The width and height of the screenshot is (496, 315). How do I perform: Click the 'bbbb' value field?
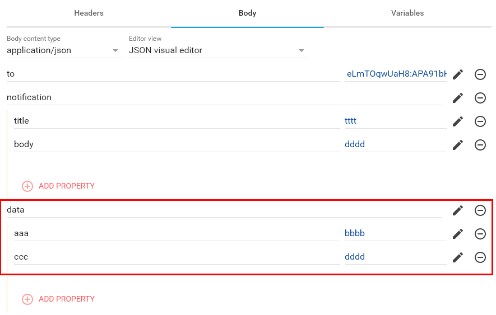point(396,233)
